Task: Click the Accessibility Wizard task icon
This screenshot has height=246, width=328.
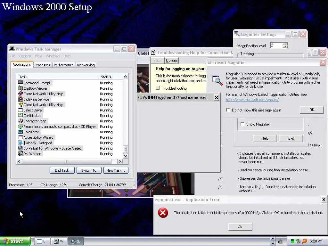Action: point(20,137)
